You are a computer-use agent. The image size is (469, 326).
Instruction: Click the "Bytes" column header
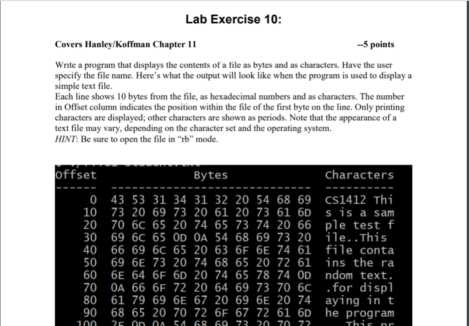[211, 175]
